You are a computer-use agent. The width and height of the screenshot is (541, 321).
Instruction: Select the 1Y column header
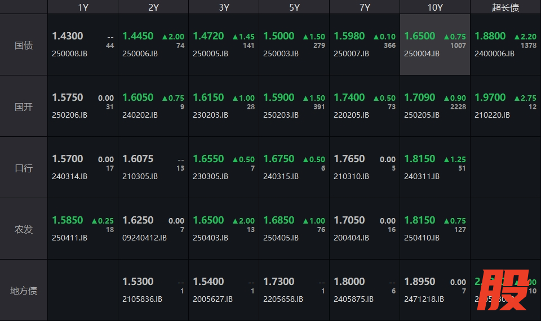click(x=83, y=7)
